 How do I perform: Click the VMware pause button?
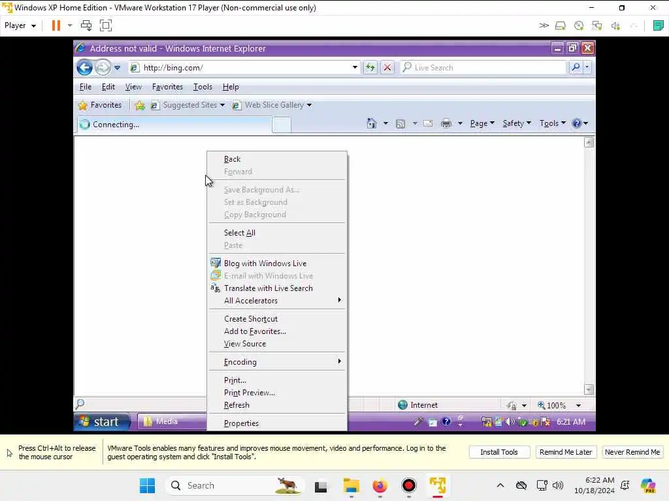pos(56,25)
